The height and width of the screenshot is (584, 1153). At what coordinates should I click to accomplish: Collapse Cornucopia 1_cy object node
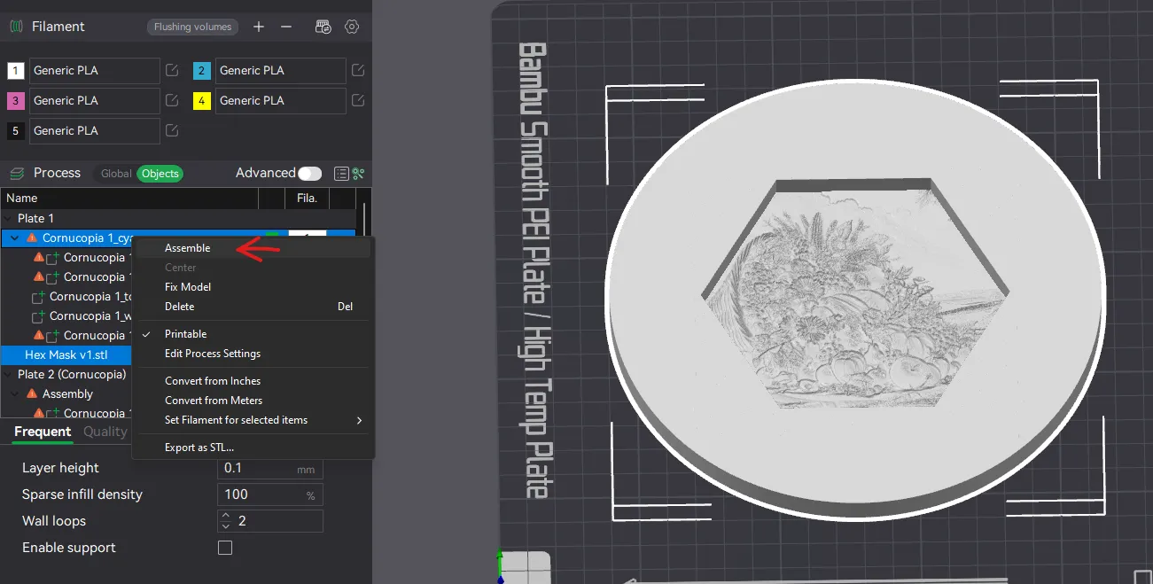click(15, 238)
